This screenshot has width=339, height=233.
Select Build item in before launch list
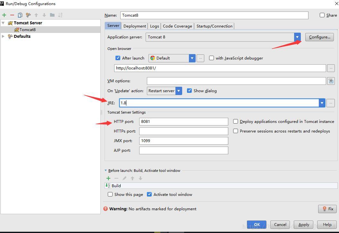(221, 186)
